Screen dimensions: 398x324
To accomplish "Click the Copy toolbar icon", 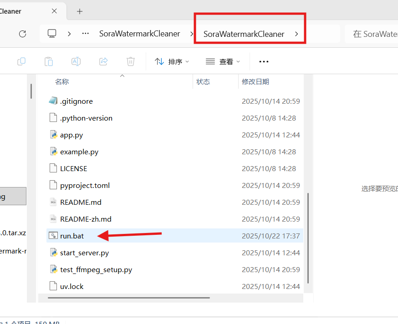I will (21, 61).
